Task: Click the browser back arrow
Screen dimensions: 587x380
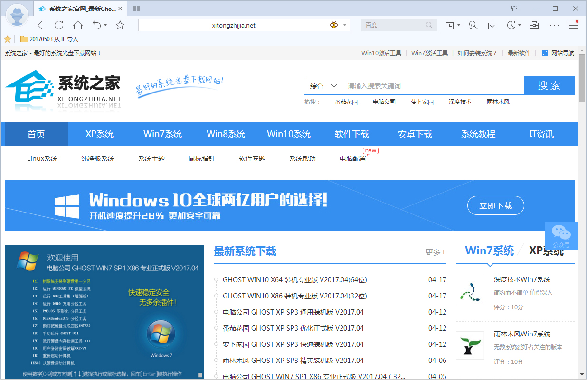Action: click(x=40, y=25)
